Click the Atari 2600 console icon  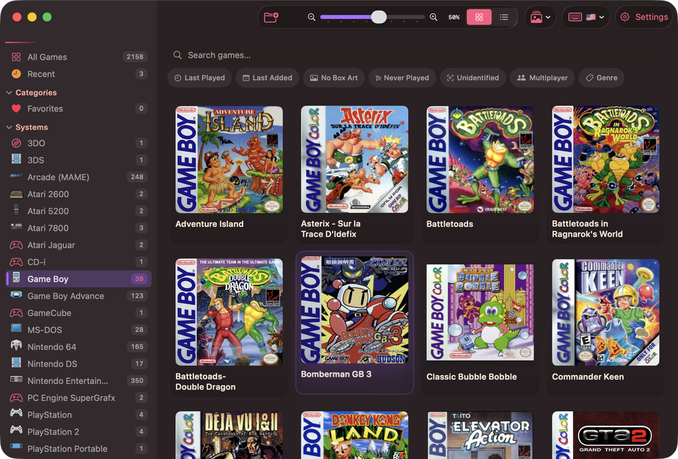pyautogui.click(x=16, y=194)
